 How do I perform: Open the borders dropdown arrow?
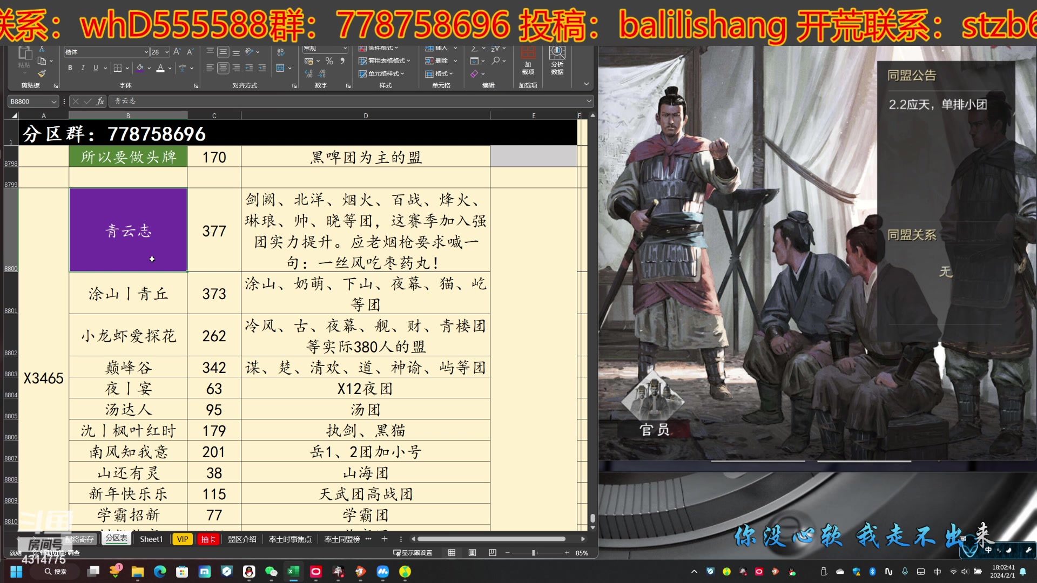127,68
